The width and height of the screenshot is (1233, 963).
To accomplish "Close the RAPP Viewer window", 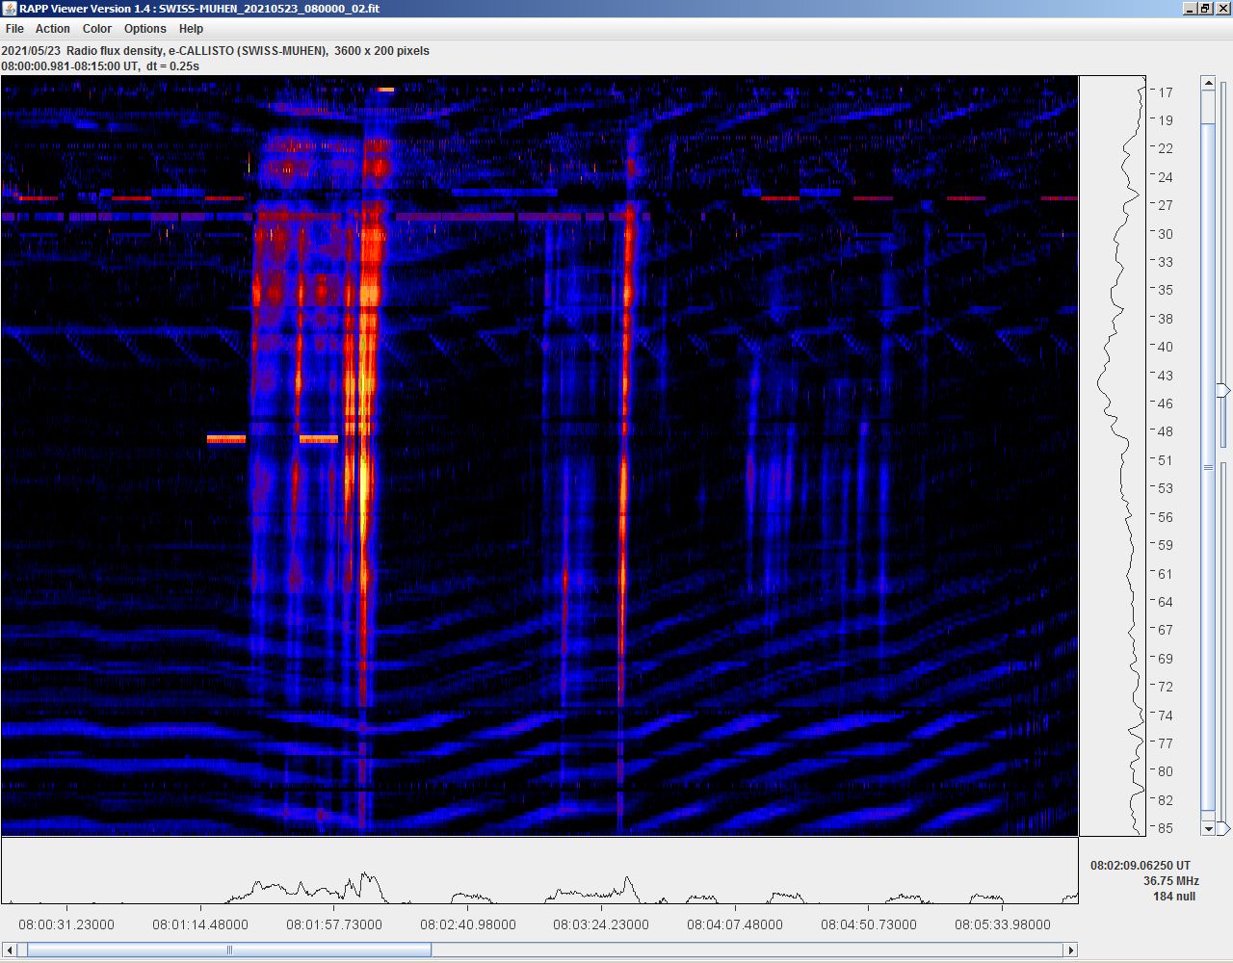I will point(1222,9).
